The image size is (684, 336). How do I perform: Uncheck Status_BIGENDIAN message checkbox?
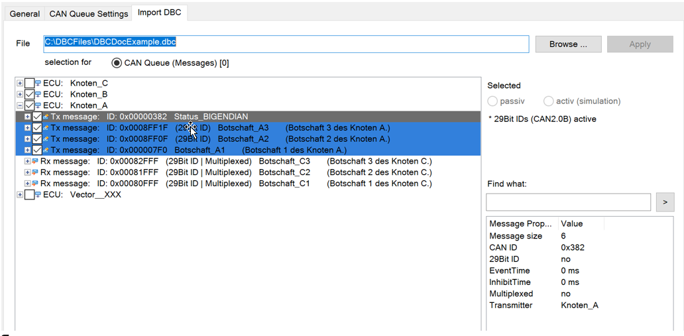pos(37,117)
